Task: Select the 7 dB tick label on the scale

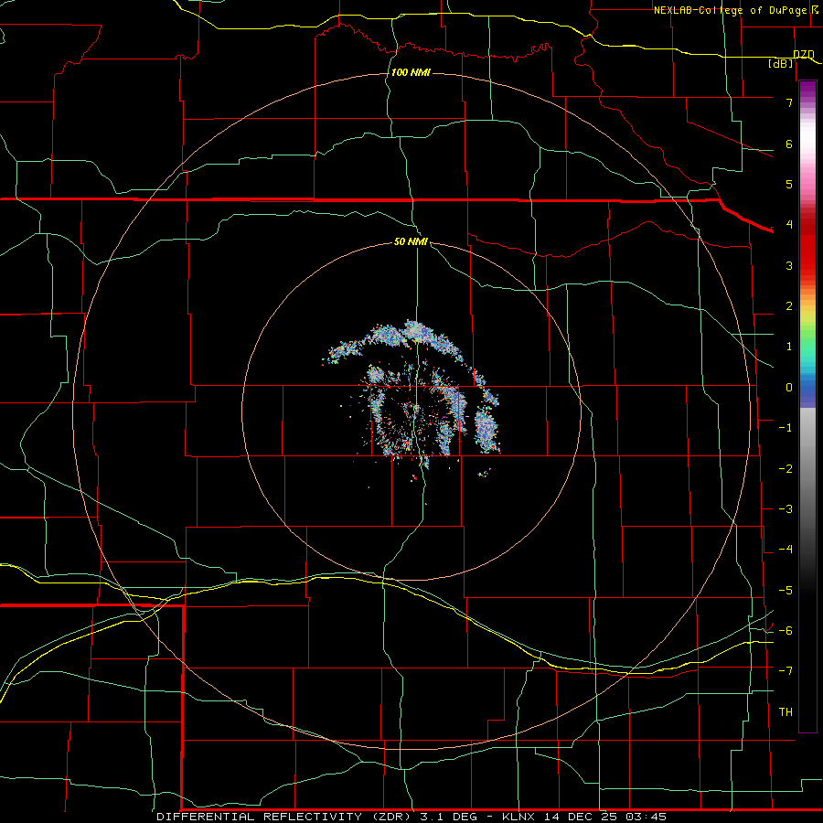Action: tap(789, 102)
